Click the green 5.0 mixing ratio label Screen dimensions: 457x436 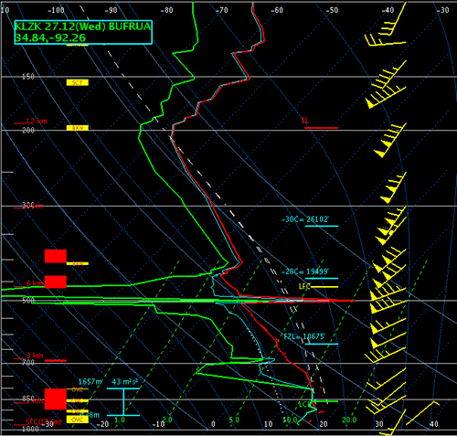[234, 420]
